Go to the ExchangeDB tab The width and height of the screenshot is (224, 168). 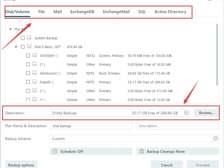82,12
